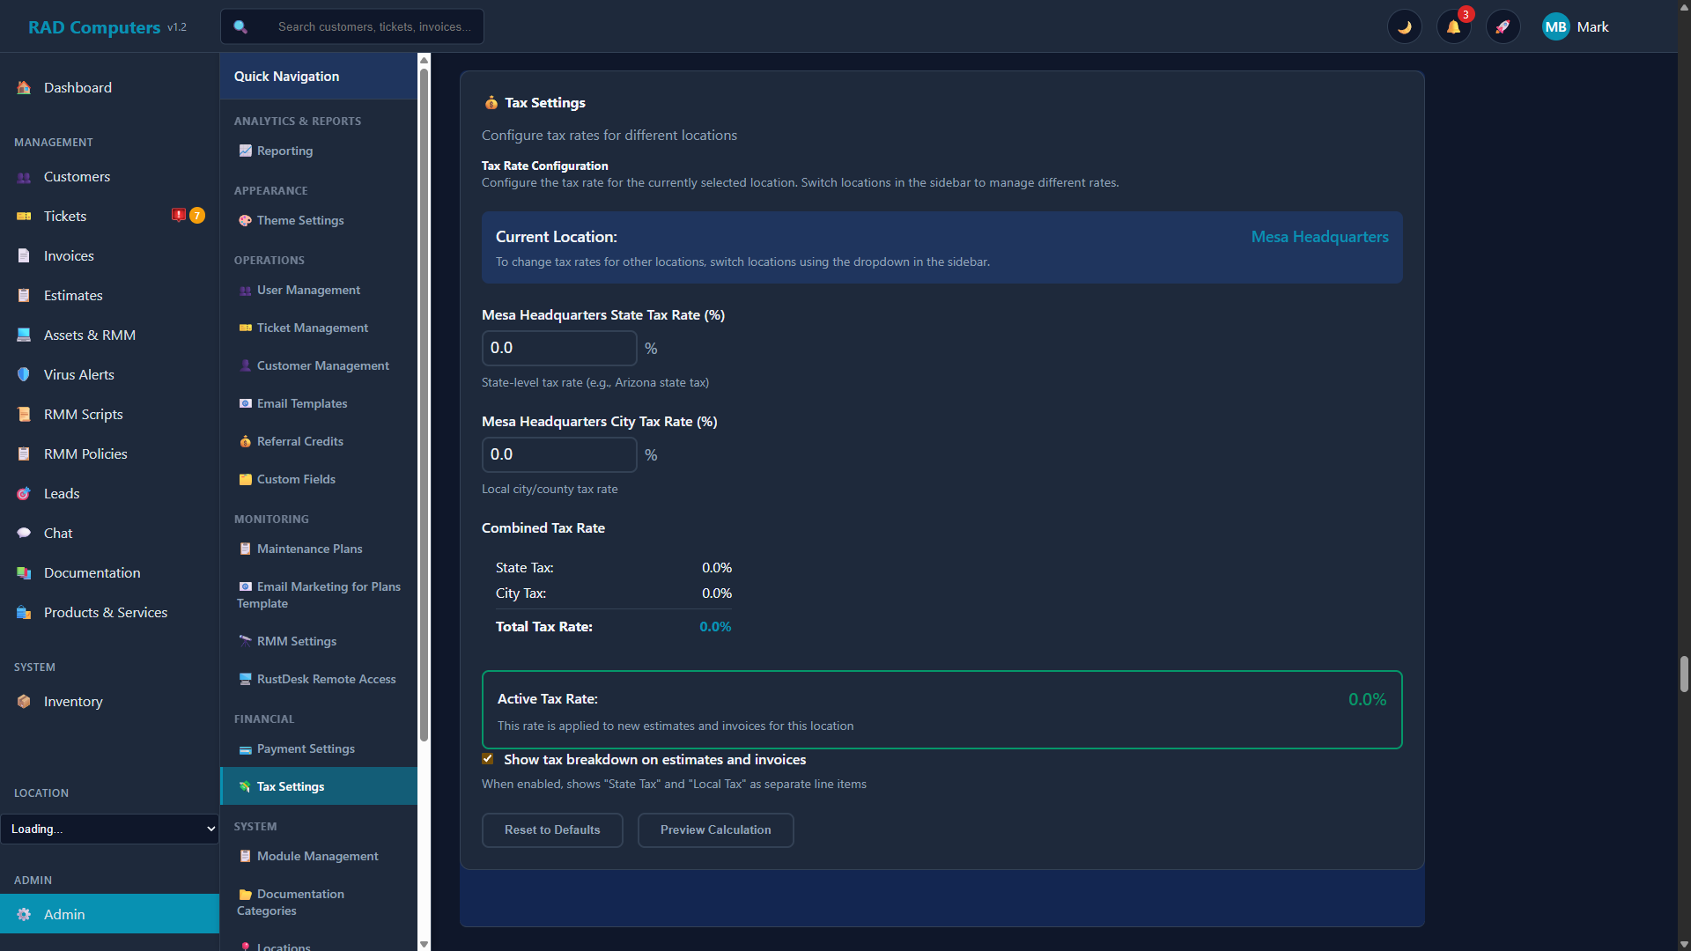Switch to the Tax Settings navigation item
This screenshot has height=951, width=1691.
click(291, 786)
